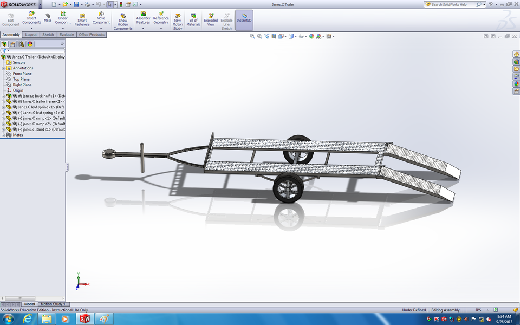
Task: Open the Options icon in quick toolbar
Action: coord(135,4)
